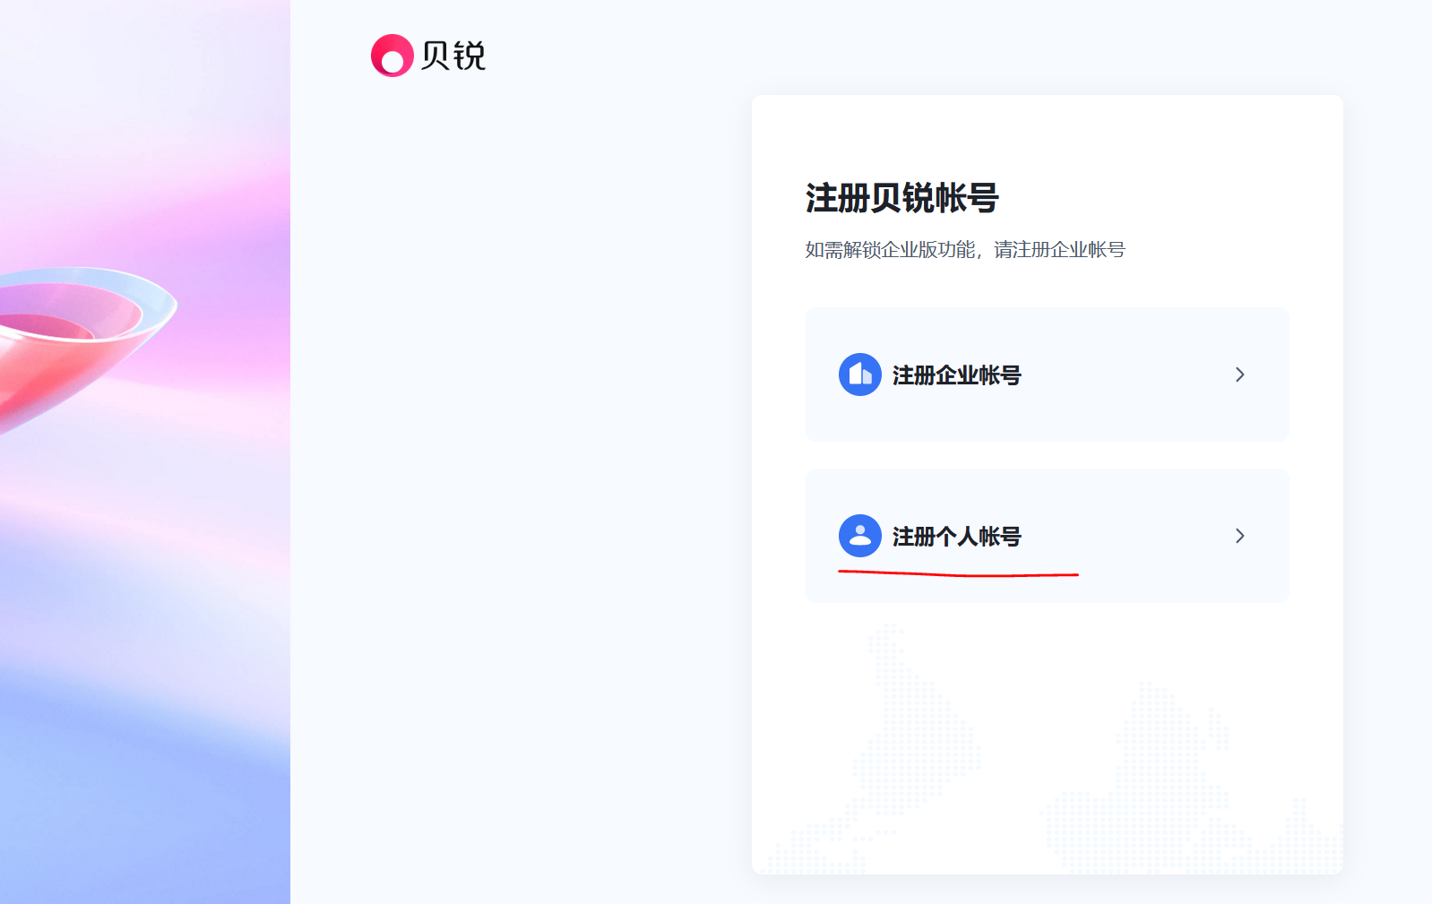Open the chevron arrow beside 注册个人帐号
The width and height of the screenshot is (1432, 904).
pos(1240,536)
